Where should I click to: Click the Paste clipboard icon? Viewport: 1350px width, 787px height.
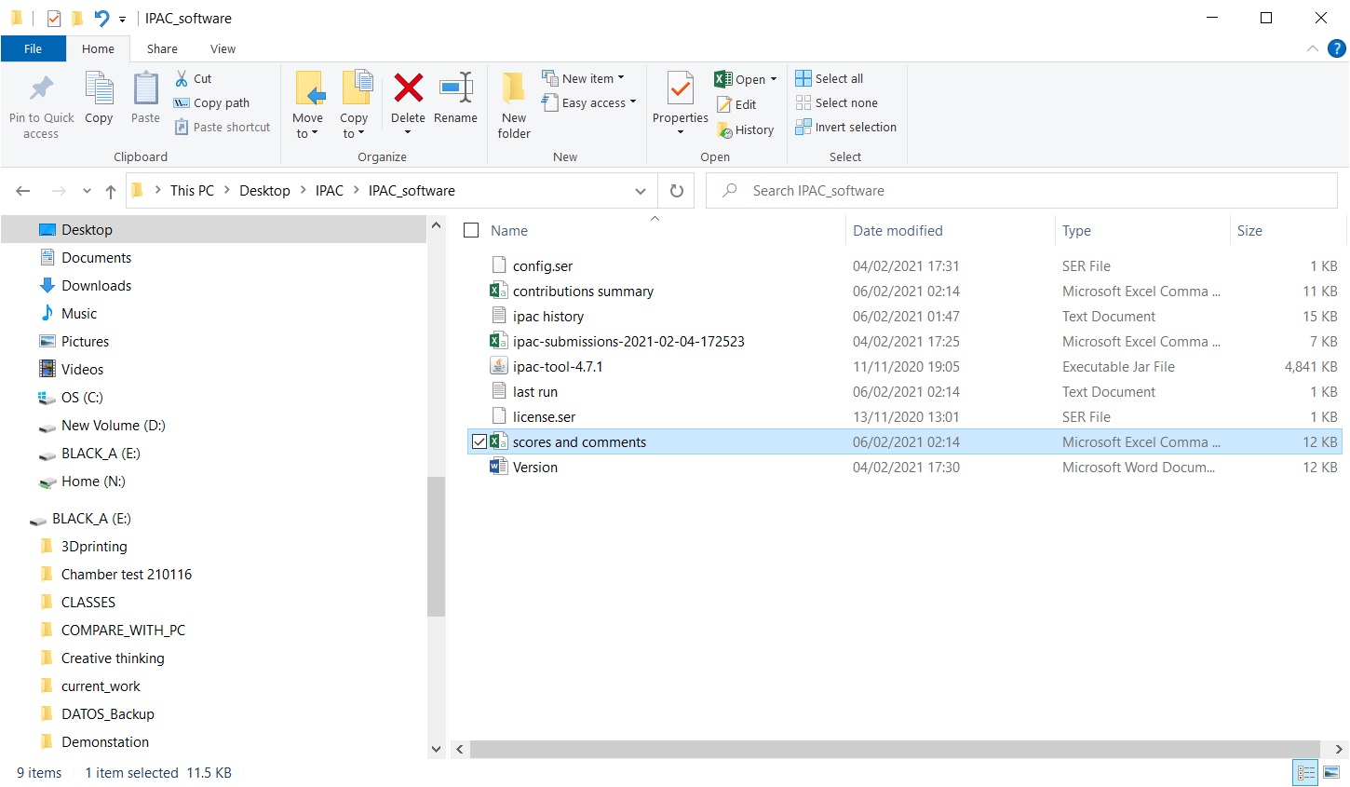(x=145, y=88)
